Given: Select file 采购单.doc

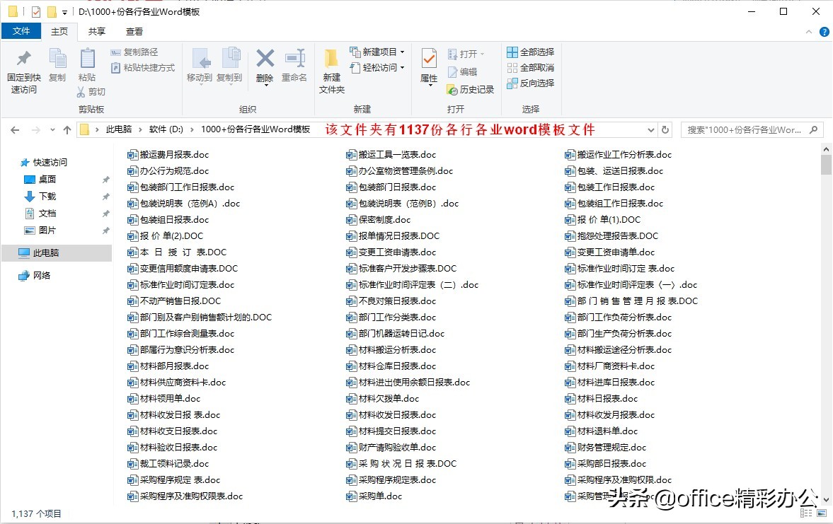Looking at the screenshot, I should [x=374, y=496].
